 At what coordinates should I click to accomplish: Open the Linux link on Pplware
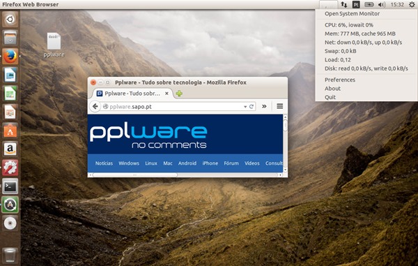pos(151,163)
